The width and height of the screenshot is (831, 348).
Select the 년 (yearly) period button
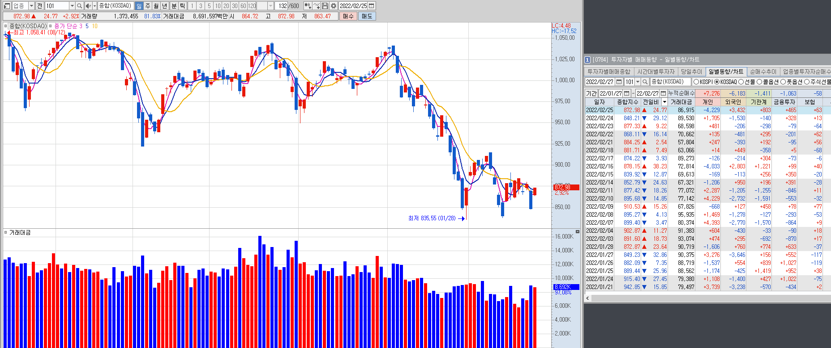point(164,6)
